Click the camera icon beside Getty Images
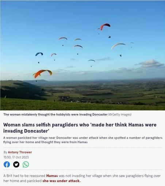The image size is (165, 186). pyautogui.click(x=110, y=114)
